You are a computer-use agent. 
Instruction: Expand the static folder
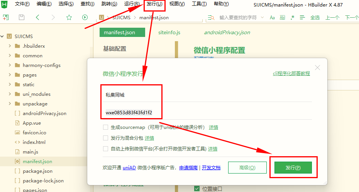(10, 84)
